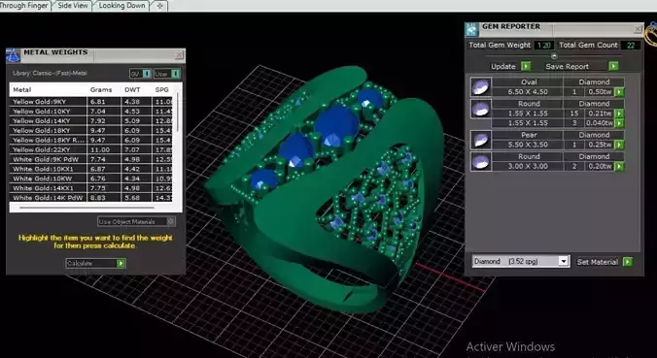This screenshot has height=358, width=657.
Task: Click the metal table horizontal scrollbar
Action: click(87, 208)
